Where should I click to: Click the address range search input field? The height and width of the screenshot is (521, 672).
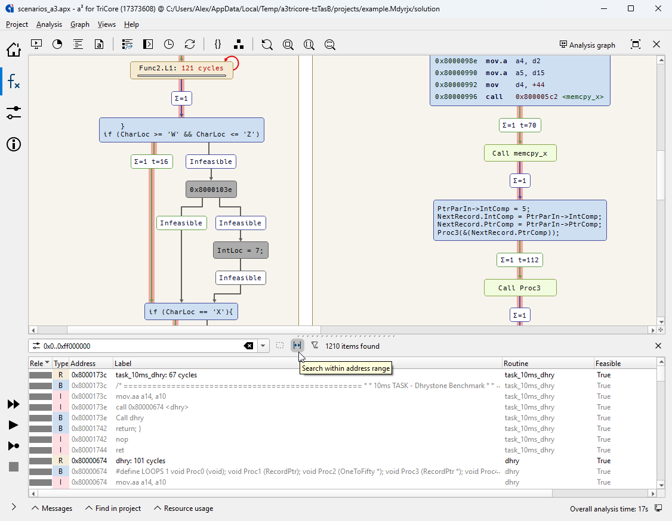coord(141,346)
